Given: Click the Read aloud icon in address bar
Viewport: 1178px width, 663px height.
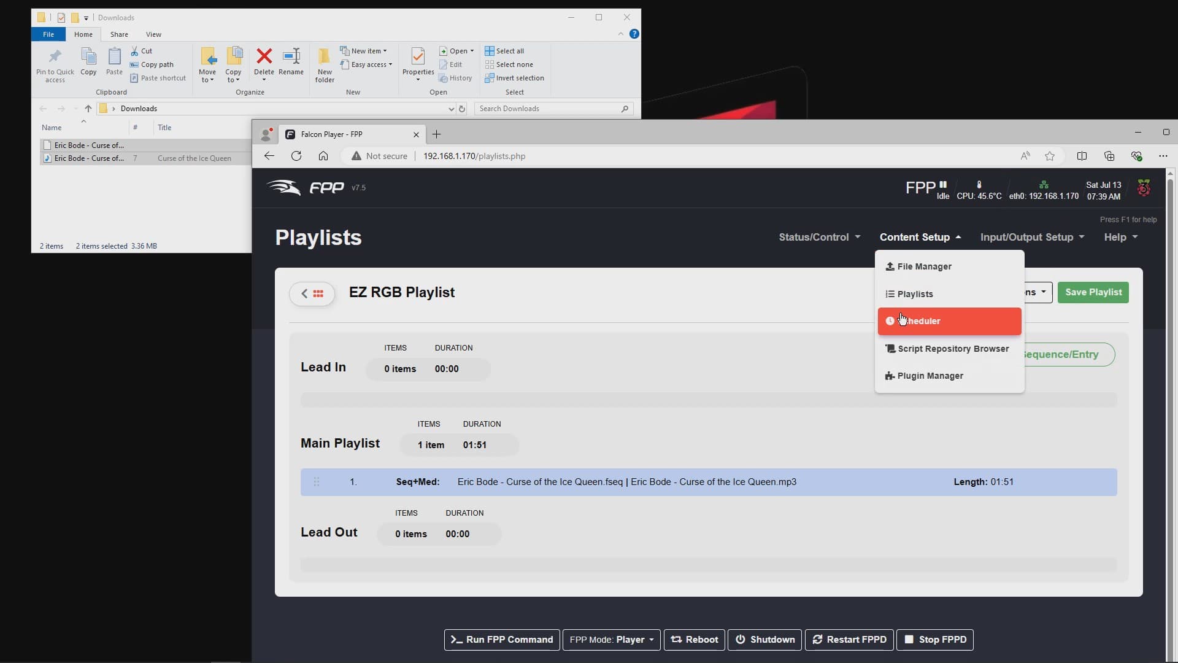Looking at the screenshot, I should click(1025, 156).
